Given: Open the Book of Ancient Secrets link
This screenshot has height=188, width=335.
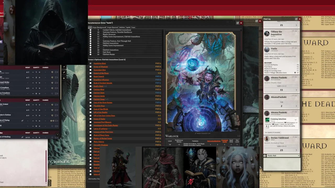Looking at the screenshot, I should (x=103, y=83).
